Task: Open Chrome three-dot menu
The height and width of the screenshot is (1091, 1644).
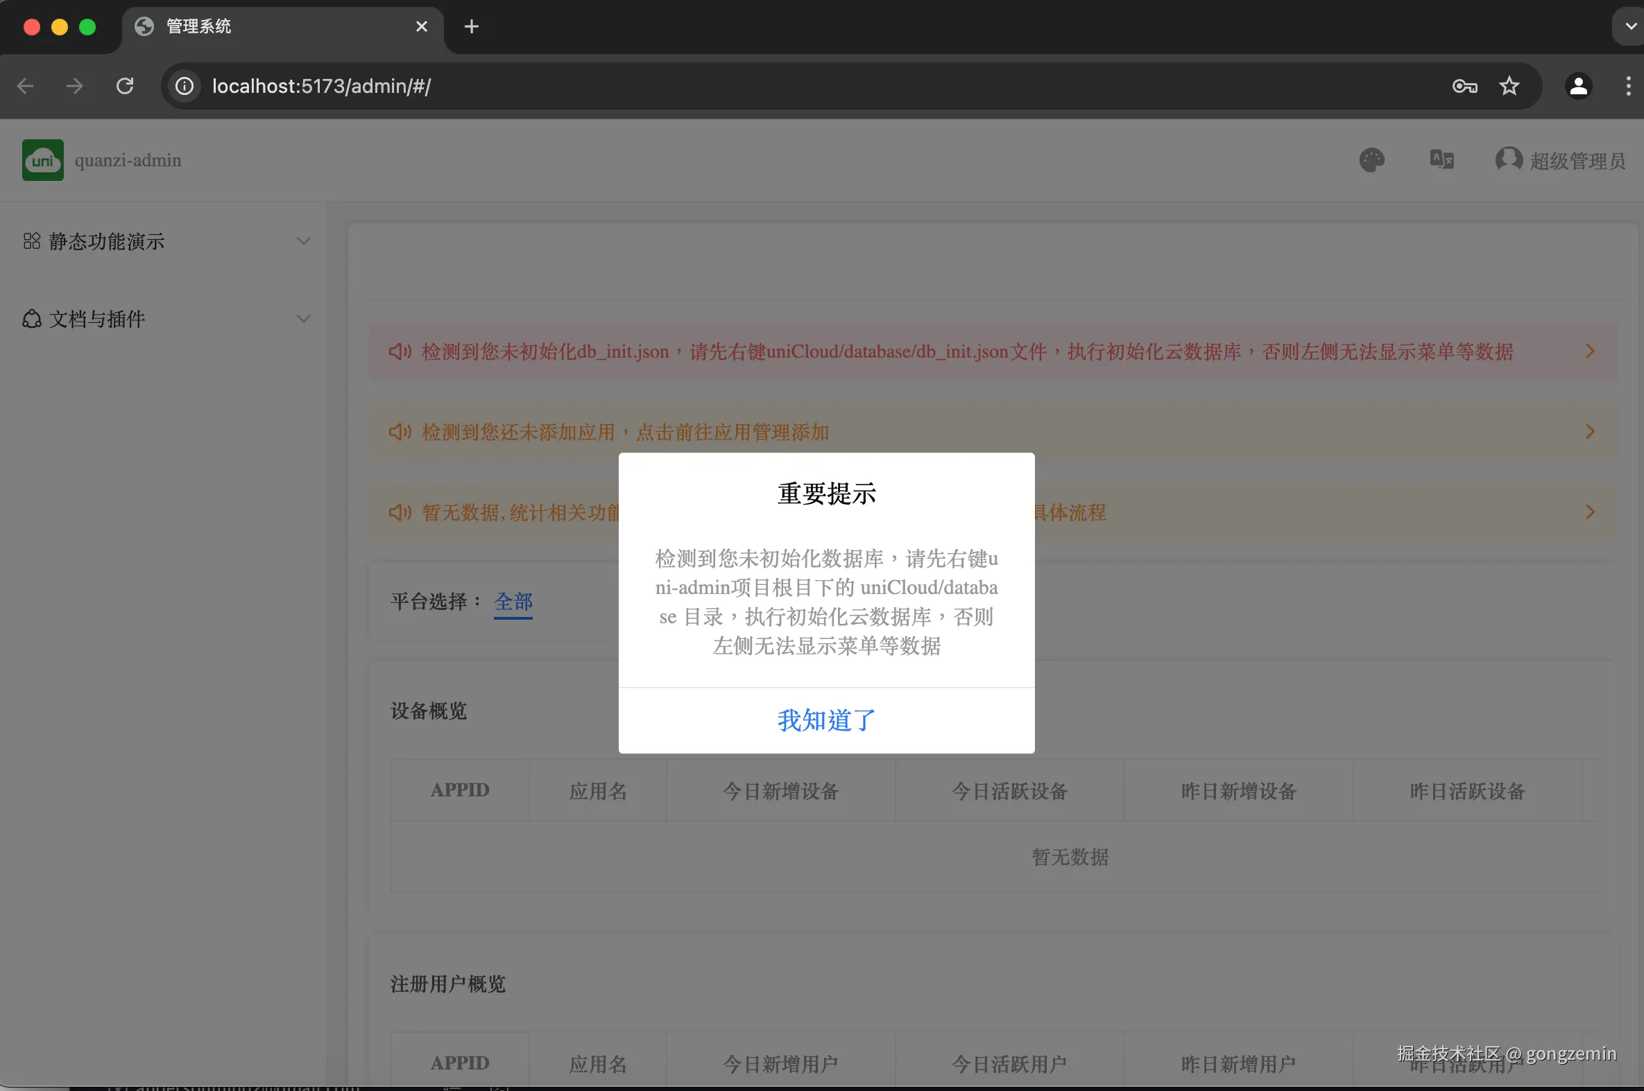Action: (1627, 86)
